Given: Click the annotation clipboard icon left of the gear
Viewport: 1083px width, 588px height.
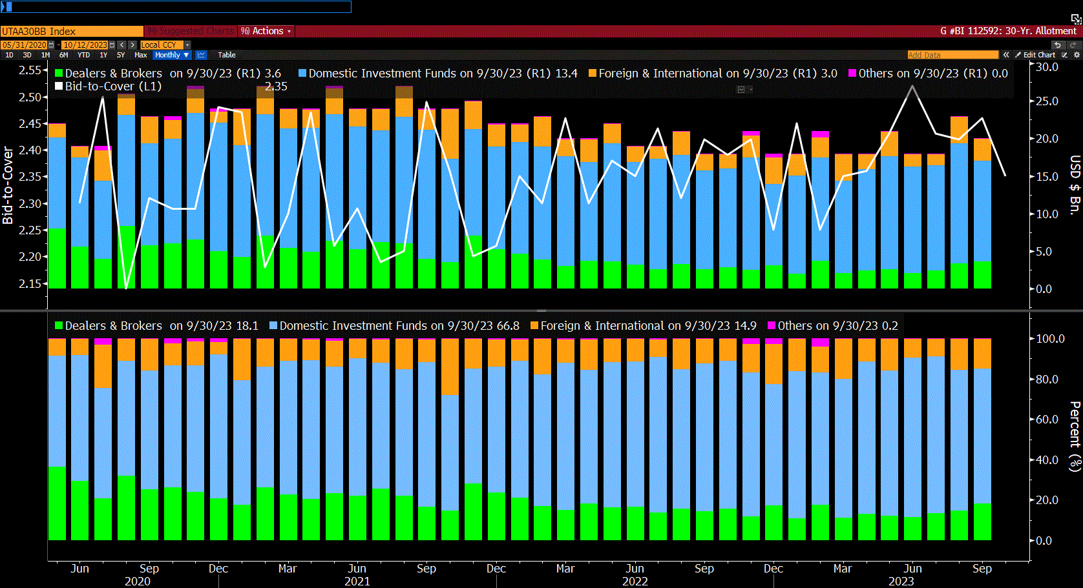Looking at the screenshot, I should click(1064, 55).
